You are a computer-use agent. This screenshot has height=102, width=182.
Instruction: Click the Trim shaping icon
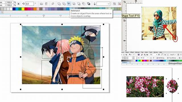(64, 4)
